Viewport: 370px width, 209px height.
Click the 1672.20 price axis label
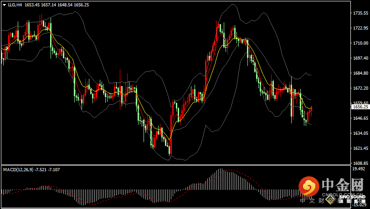coord(360,88)
